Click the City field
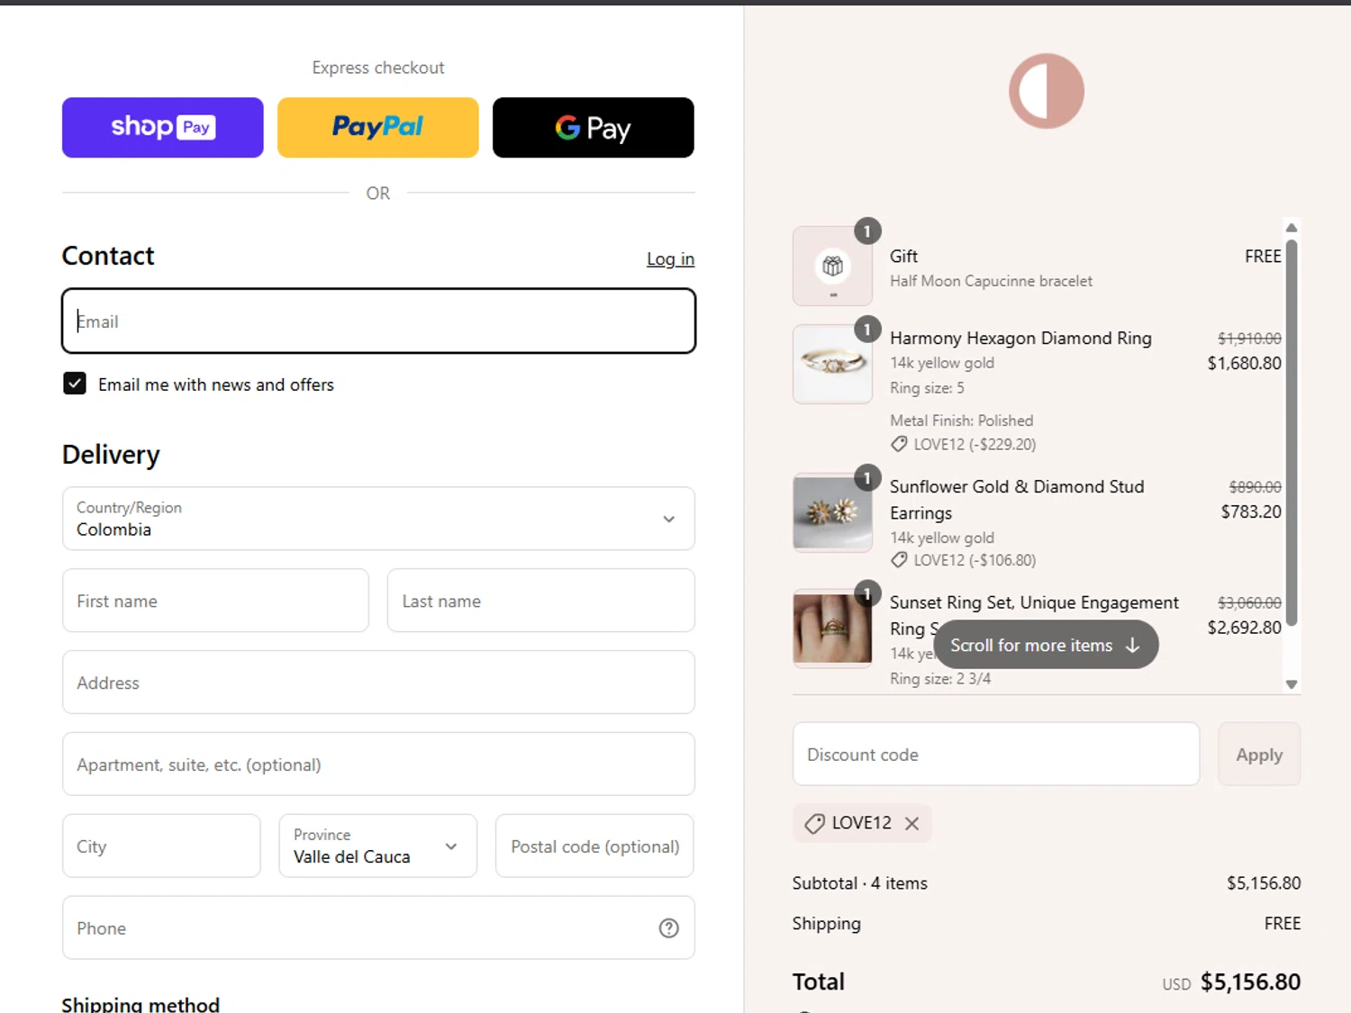 coord(161,846)
